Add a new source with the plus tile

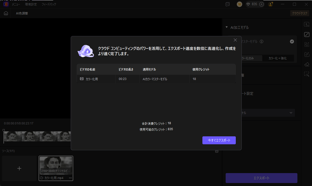[19, 169]
